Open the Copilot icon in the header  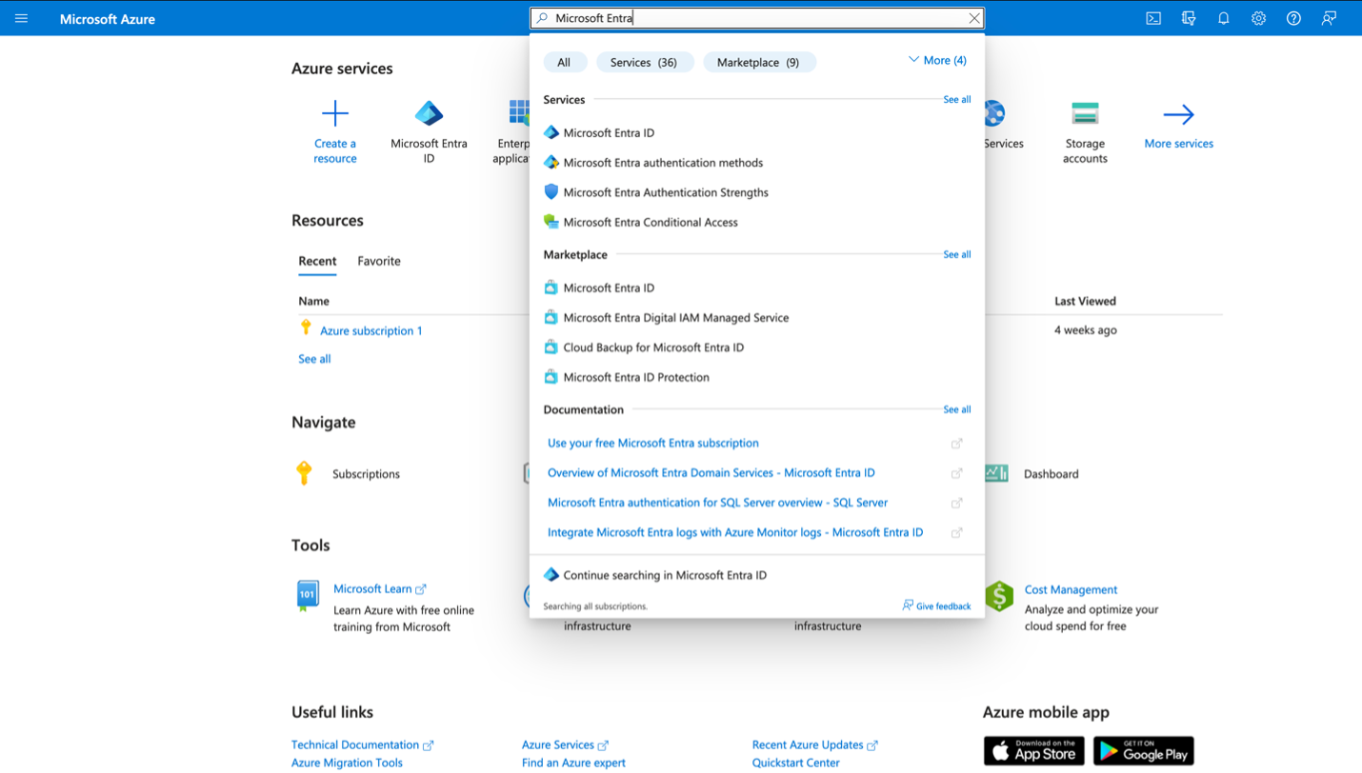[1189, 18]
